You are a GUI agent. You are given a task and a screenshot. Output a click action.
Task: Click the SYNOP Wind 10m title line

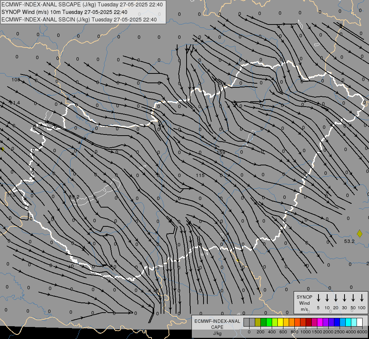tap(64, 12)
